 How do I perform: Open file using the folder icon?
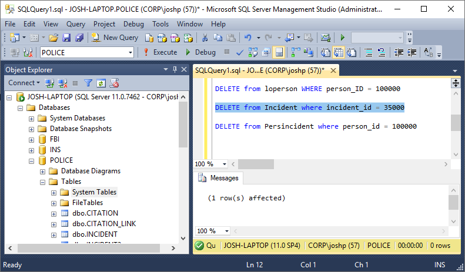coord(53,38)
